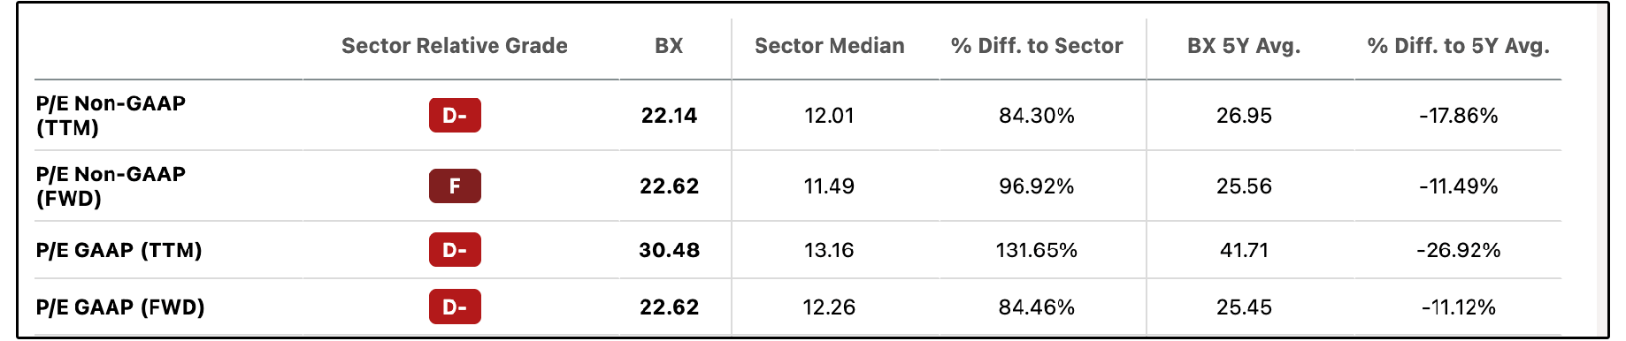Click the Sector Median column header
This screenshot has width=1626, height=341.
(830, 46)
